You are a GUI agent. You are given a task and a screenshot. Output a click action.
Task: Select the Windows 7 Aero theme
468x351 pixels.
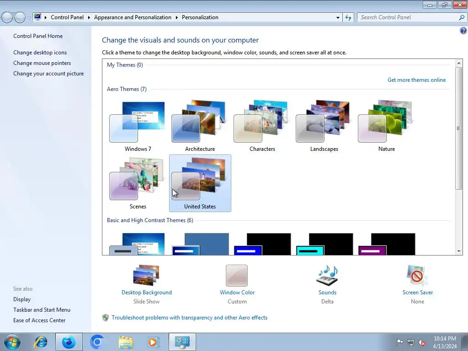click(138, 126)
